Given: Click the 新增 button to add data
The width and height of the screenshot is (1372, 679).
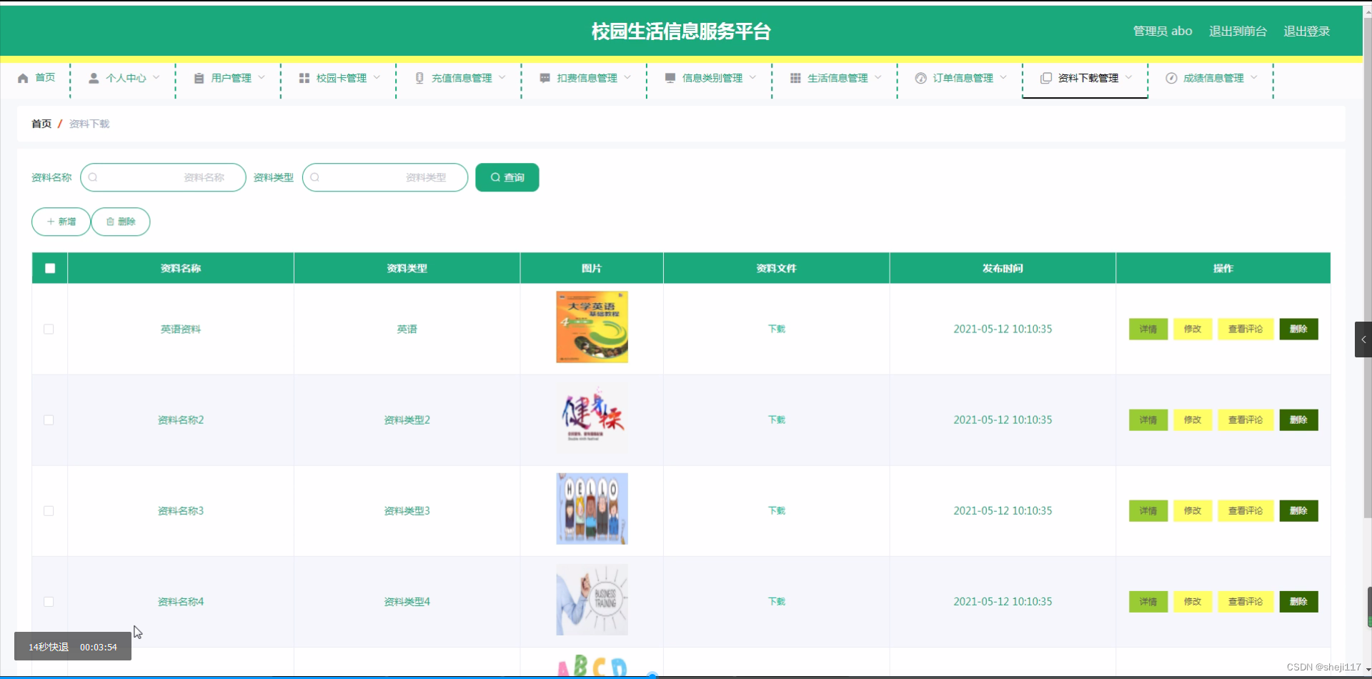Looking at the screenshot, I should (x=60, y=222).
